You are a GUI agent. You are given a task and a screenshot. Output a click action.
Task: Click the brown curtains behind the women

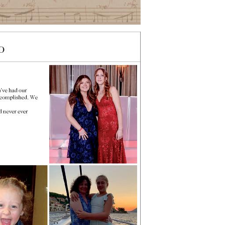click(58, 79)
